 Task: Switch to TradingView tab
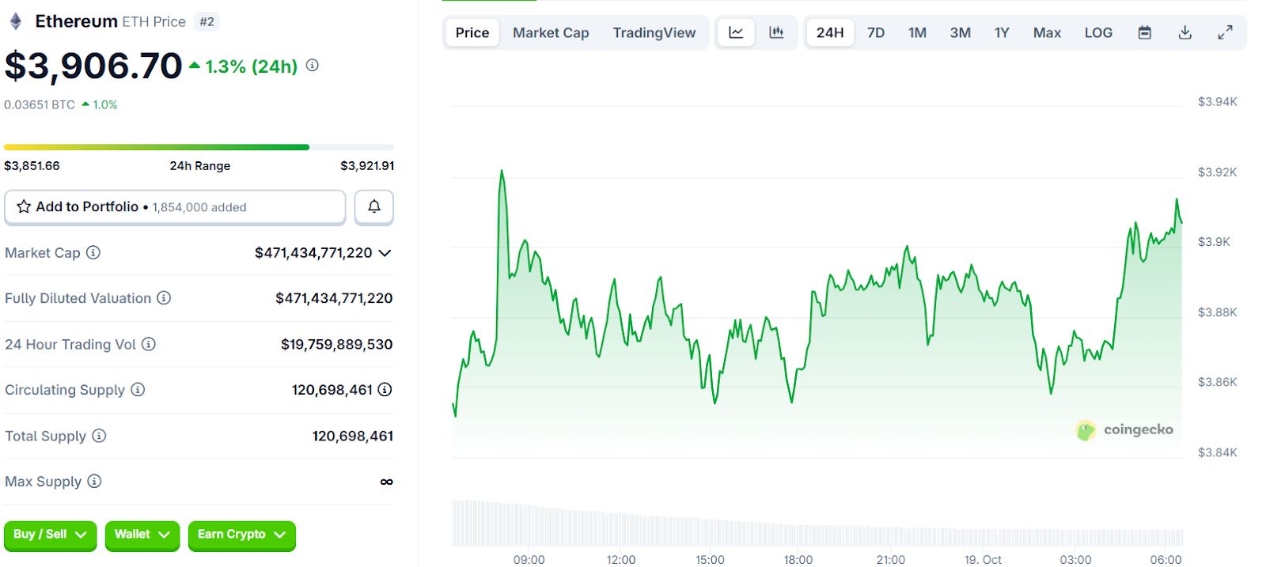654,32
